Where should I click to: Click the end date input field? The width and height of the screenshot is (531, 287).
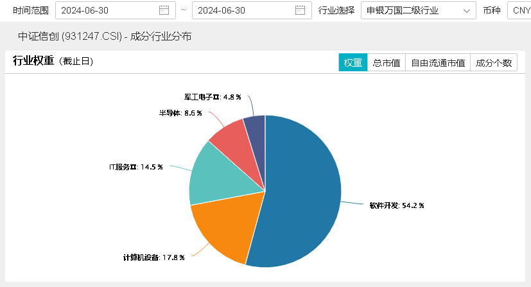(x=242, y=10)
